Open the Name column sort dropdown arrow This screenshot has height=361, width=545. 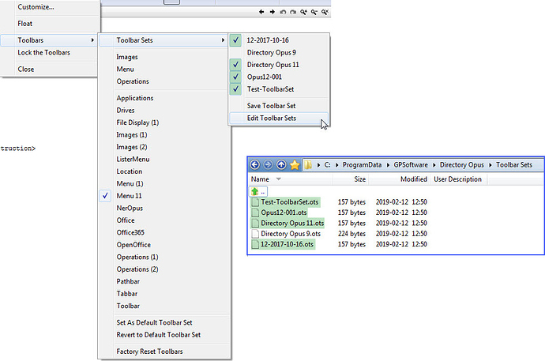[x=278, y=180]
